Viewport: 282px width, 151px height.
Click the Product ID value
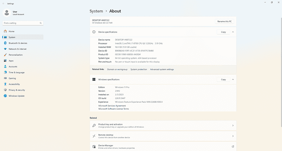128,54
